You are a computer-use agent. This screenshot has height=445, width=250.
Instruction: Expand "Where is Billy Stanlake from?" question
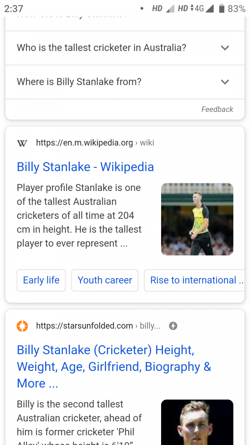coord(125,82)
